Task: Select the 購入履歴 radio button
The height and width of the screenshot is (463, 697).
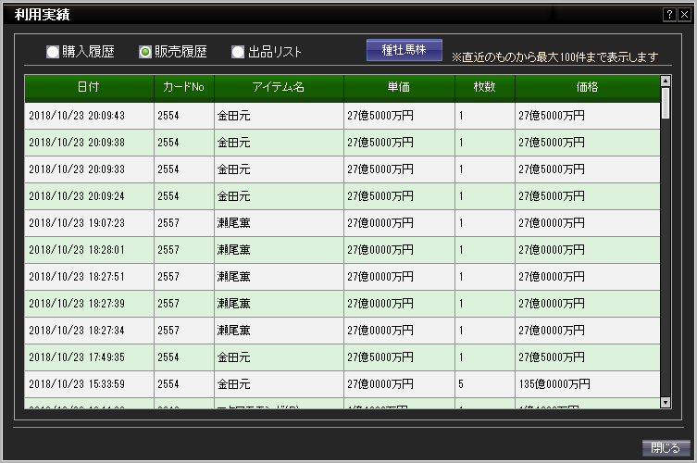Action: pyautogui.click(x=53, y=52)
